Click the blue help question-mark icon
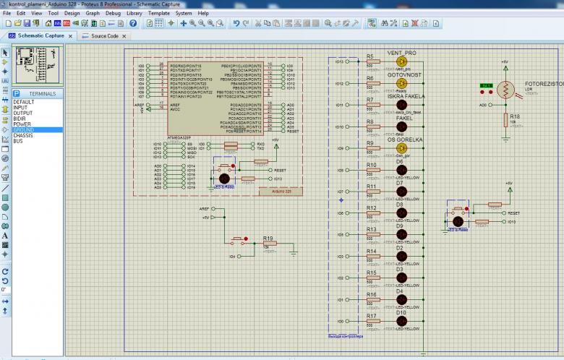 (x=133, y=23)
